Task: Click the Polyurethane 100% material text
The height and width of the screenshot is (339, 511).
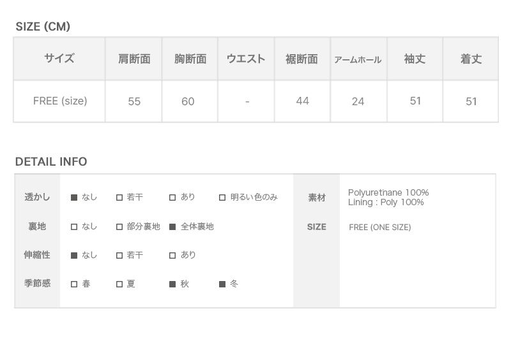Action: 388,192
